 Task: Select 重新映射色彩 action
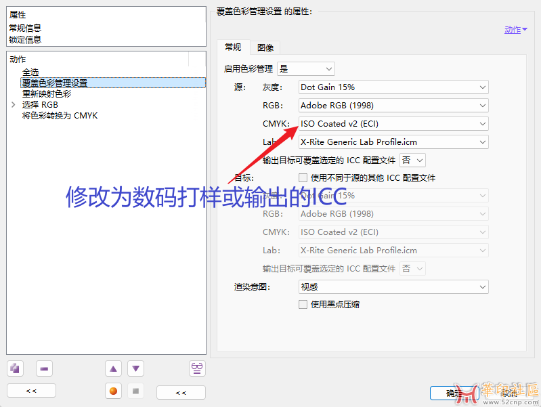47,94
